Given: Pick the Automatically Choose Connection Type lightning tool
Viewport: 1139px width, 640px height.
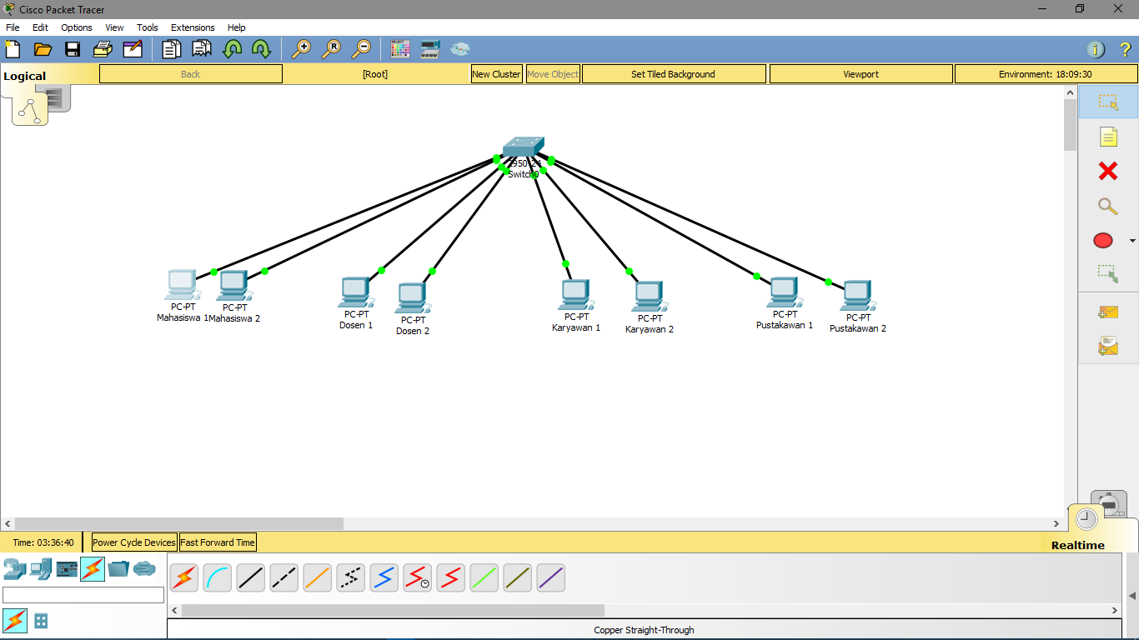Looking at the screenshot, I should click(183, 577).
